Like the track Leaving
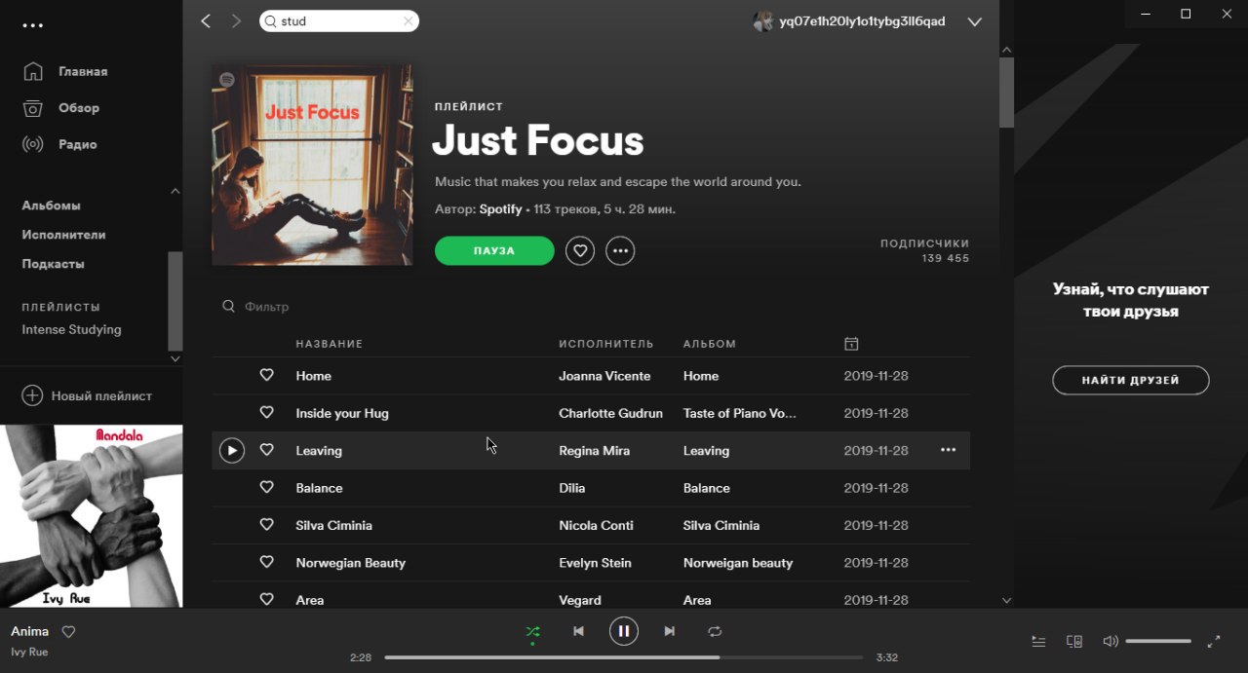 [x=266, y=450]
